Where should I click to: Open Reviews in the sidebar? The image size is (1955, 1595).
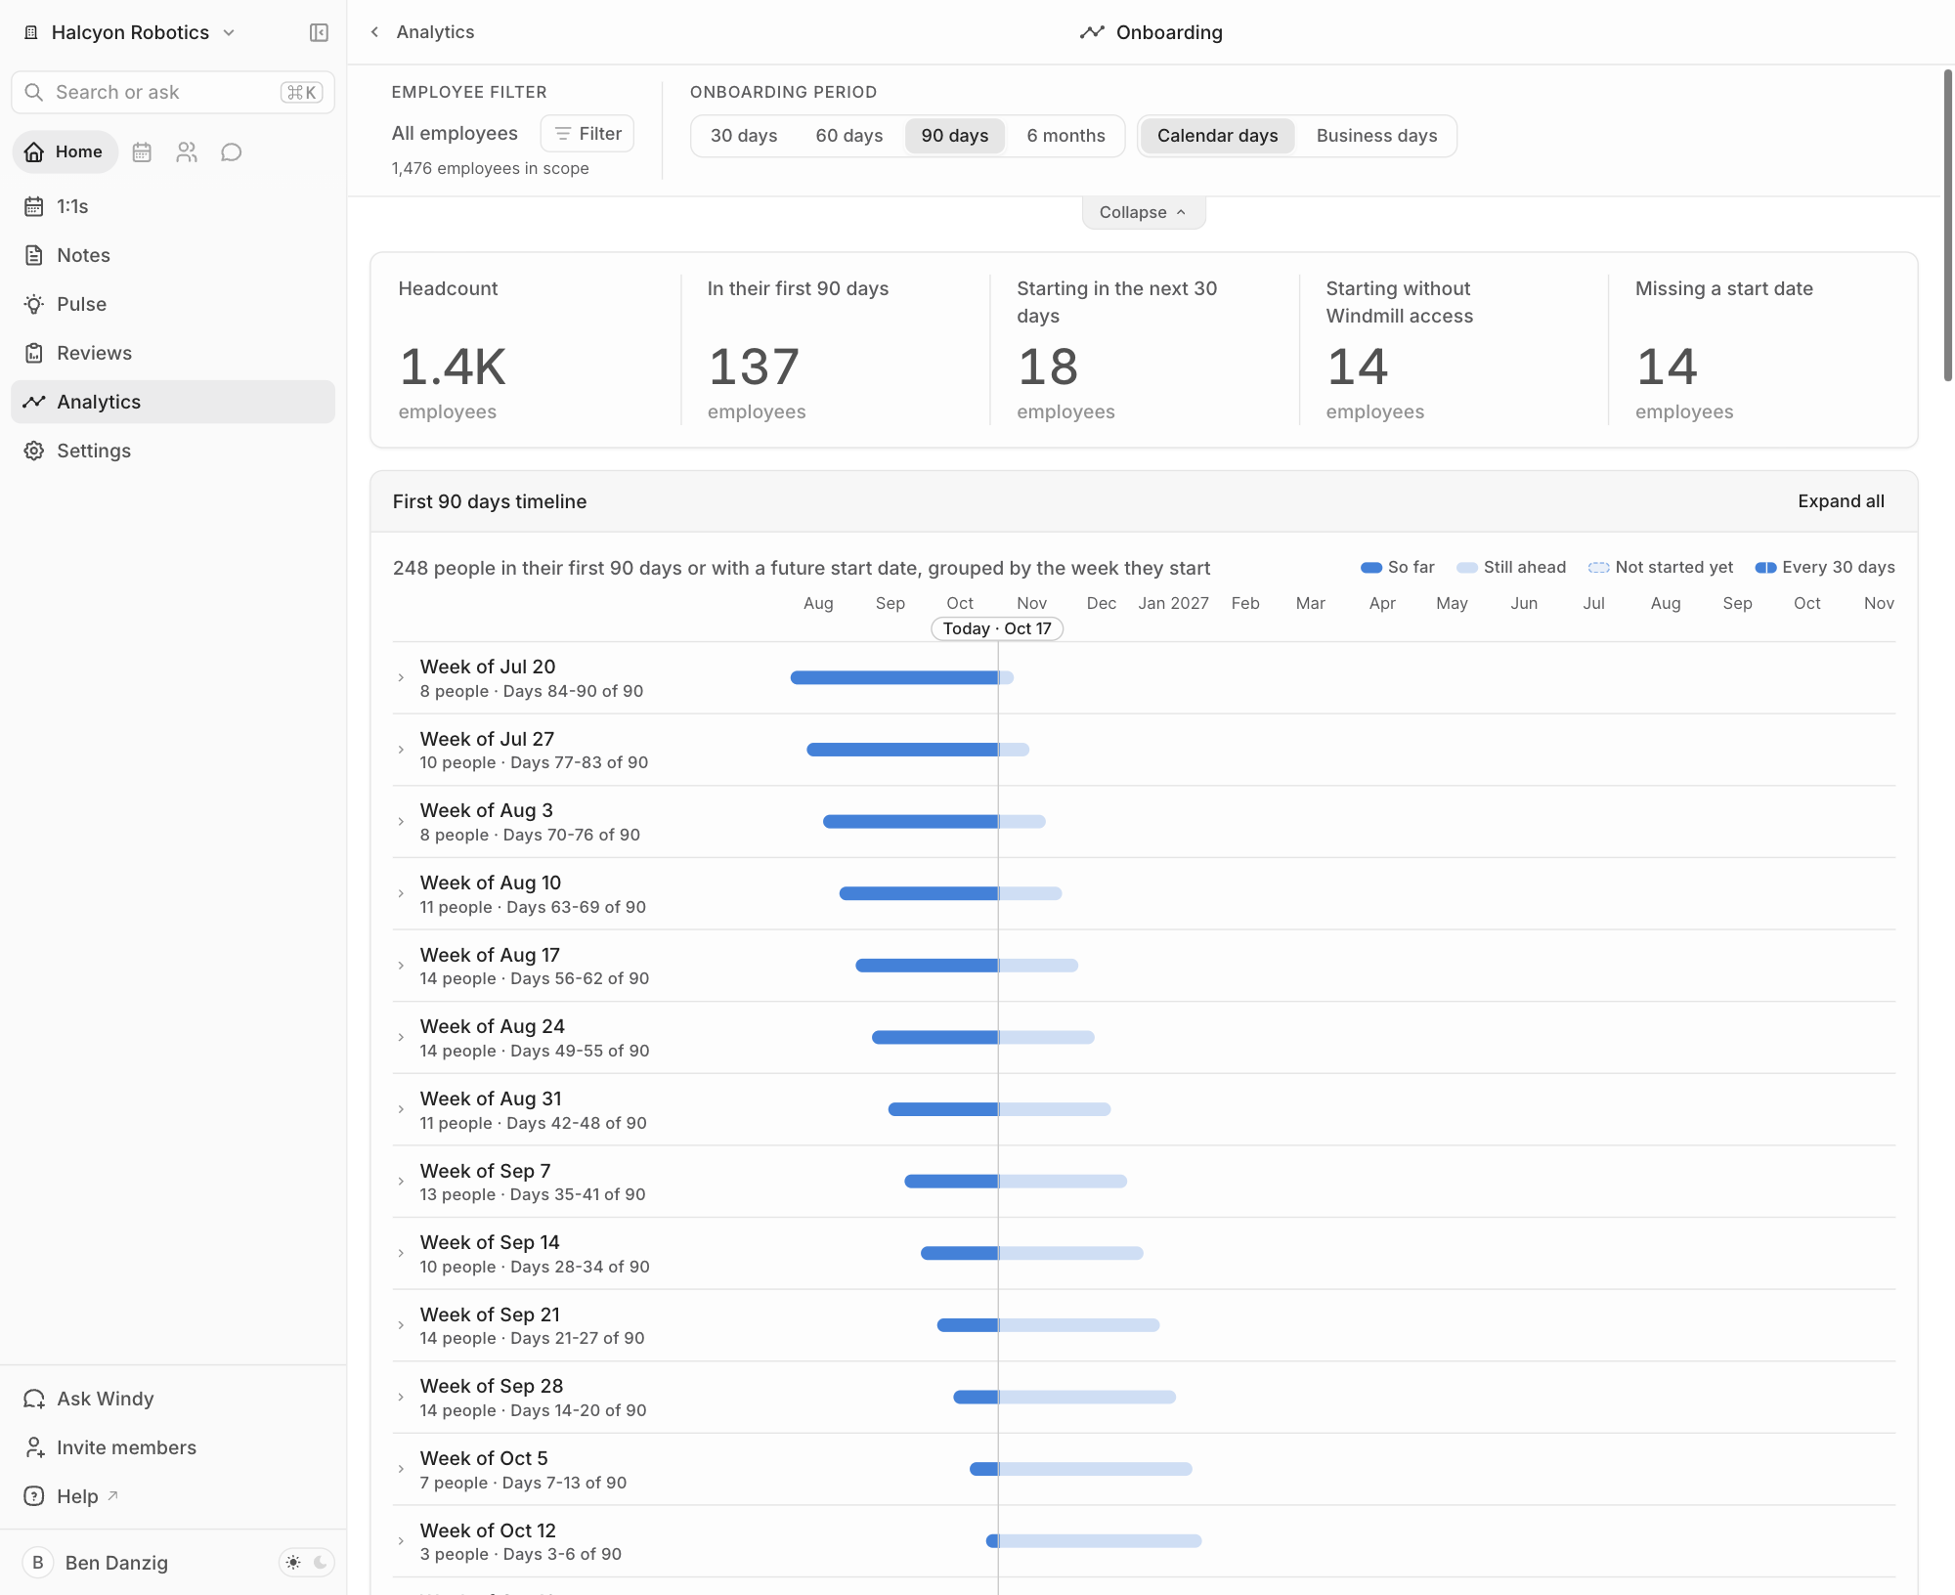(x=173, y=353)
